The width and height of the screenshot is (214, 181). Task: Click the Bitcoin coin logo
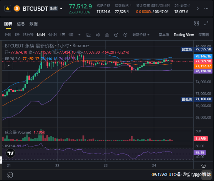[17, 8]
